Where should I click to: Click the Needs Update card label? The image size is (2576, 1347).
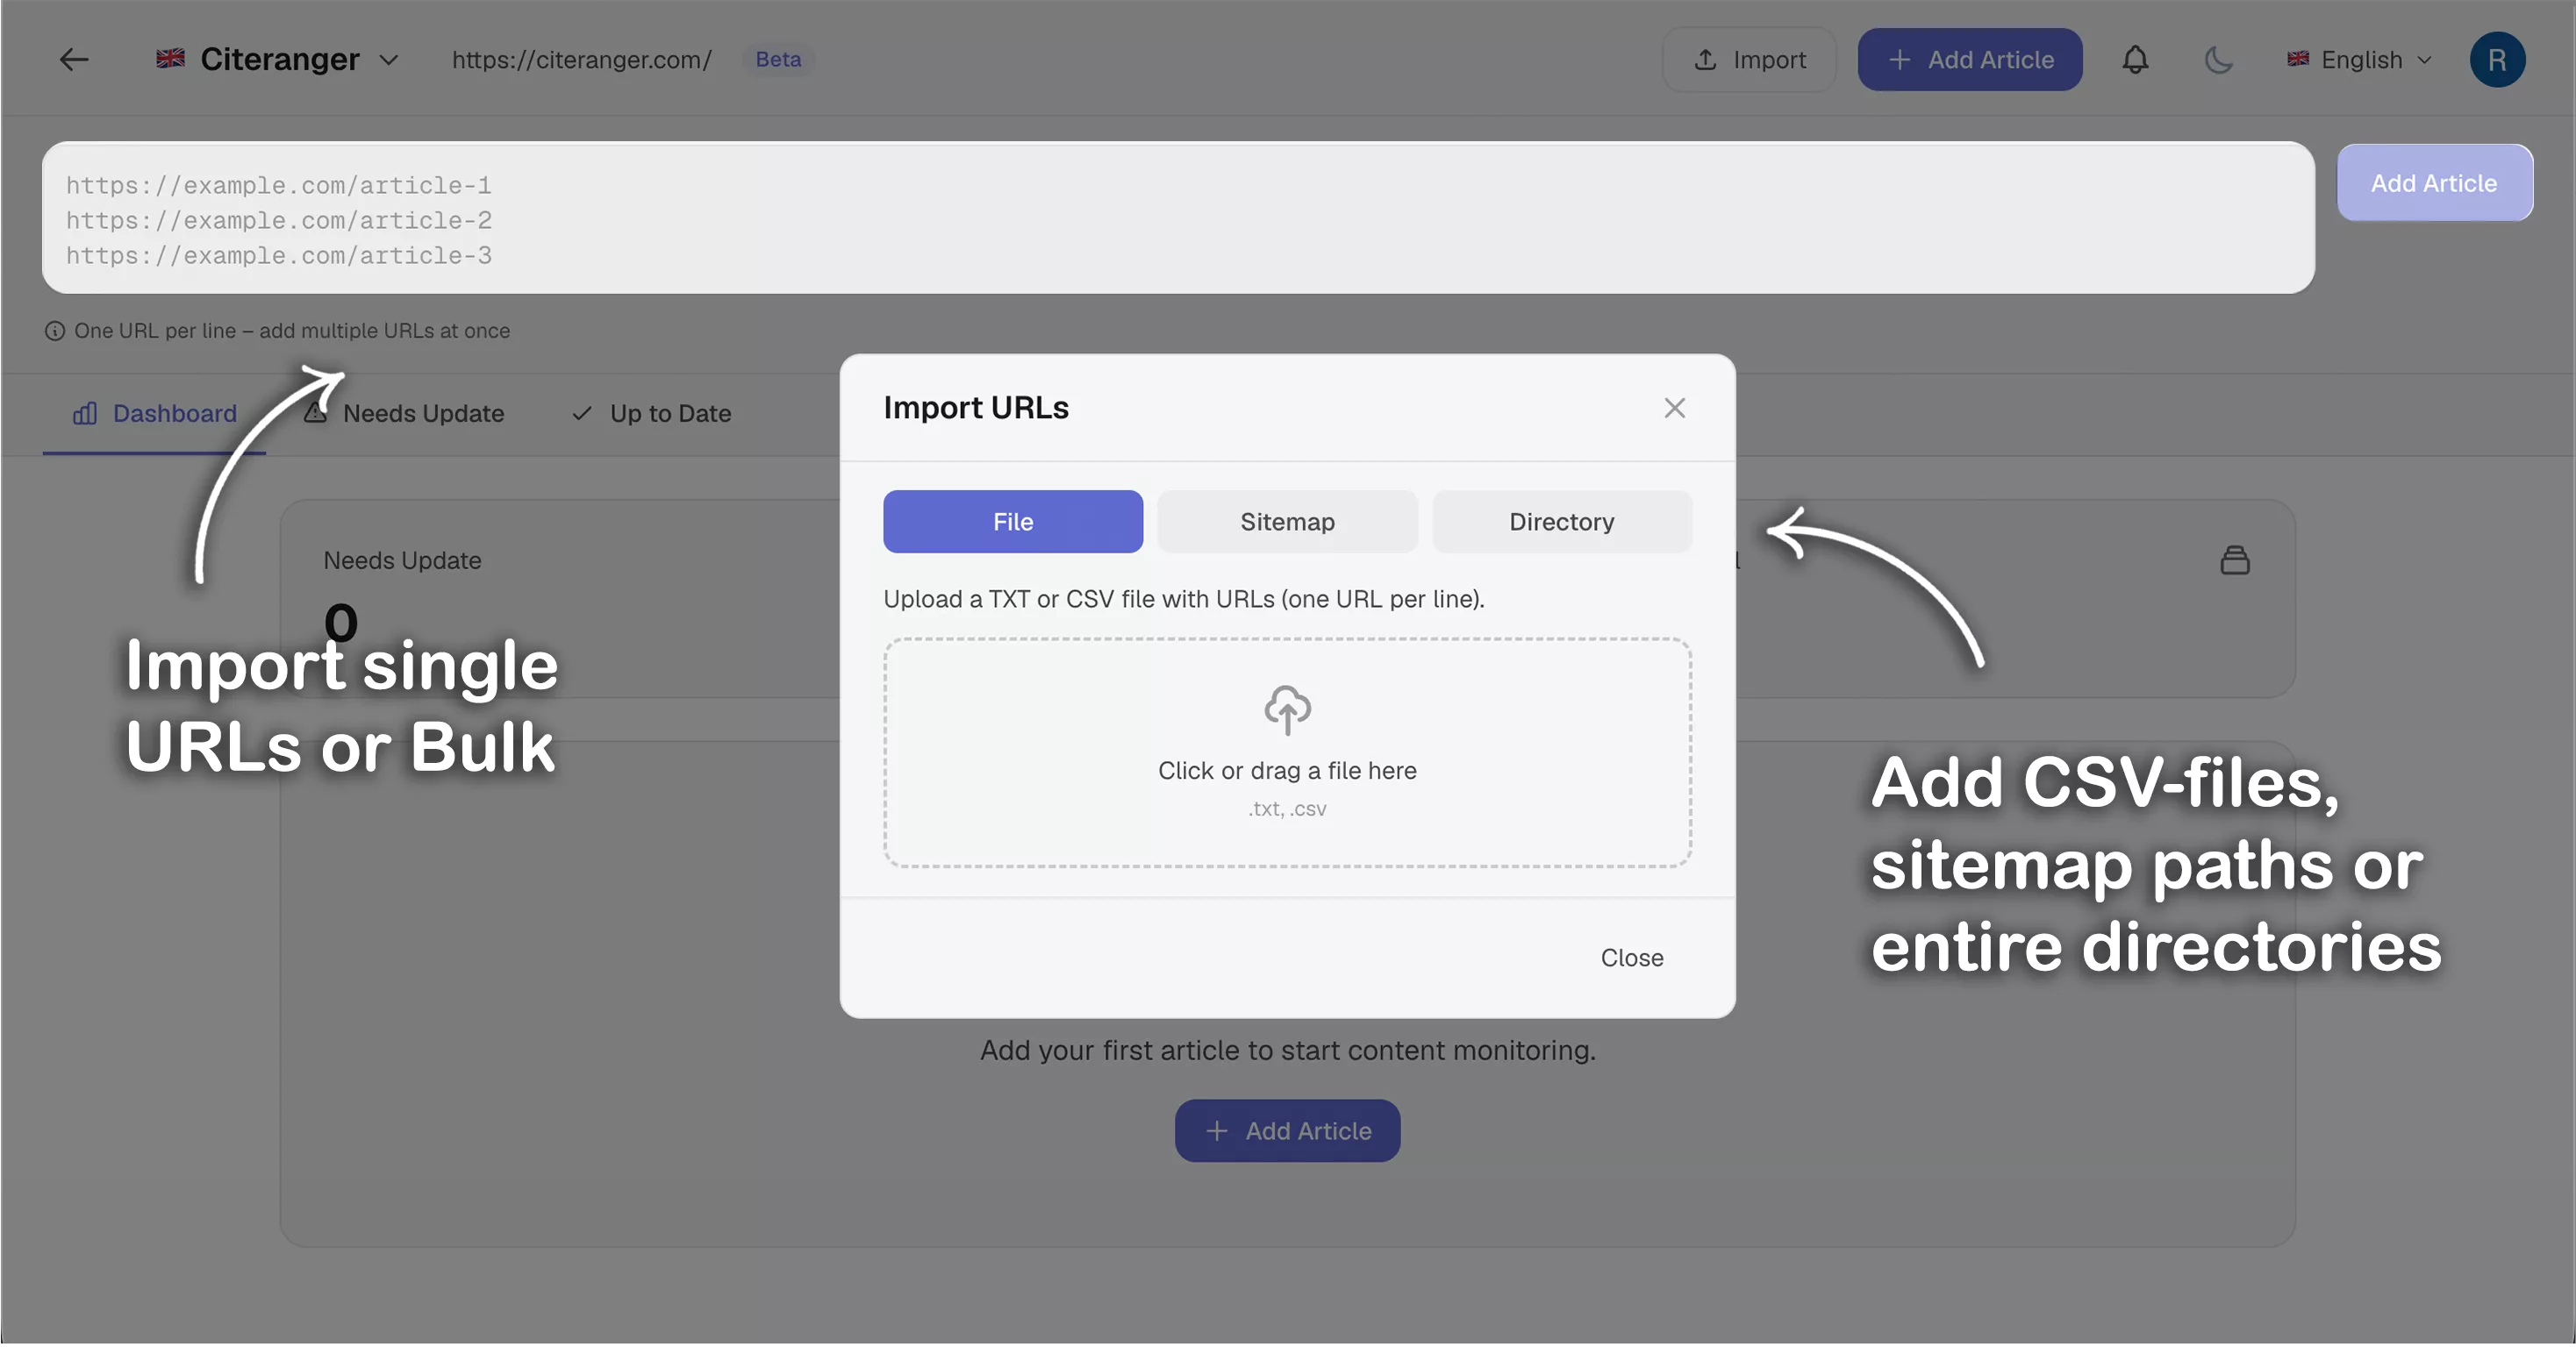(x=402, y=560)
